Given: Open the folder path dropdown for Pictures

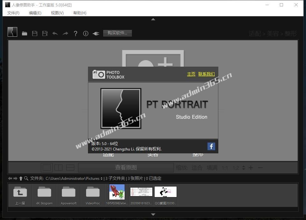Looking at the screenshot, I should [x=74, y=179].
